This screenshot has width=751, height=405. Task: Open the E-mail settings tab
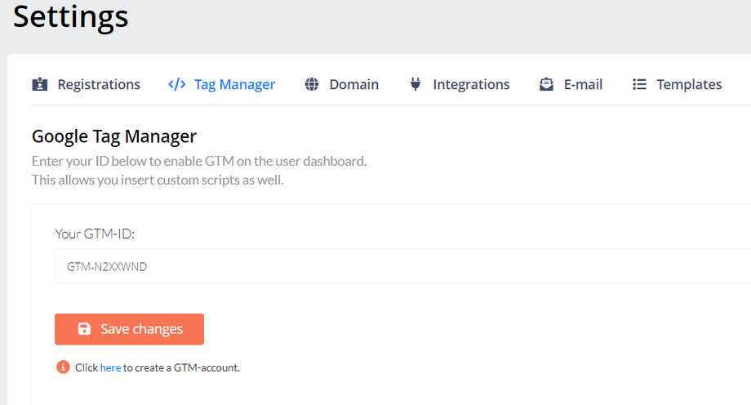[x=583, y=84]
